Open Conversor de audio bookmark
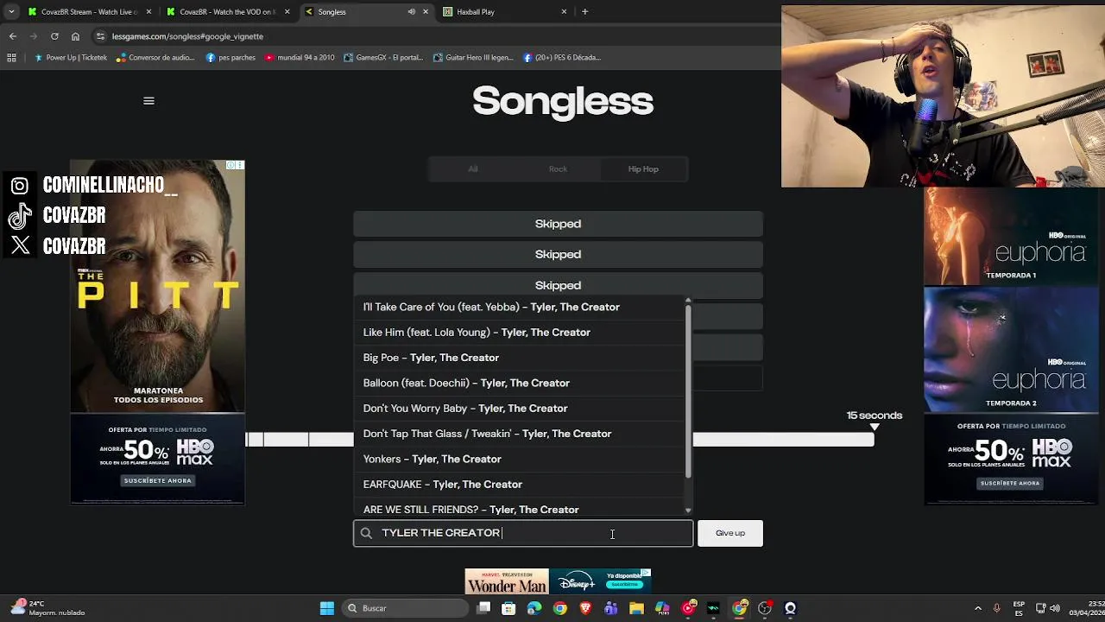The image size is (1105, 622). [x=155, y=58]
